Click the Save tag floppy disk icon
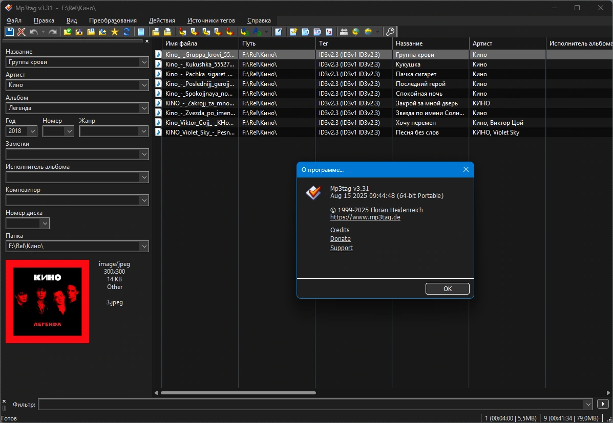The width and height of the screenshot is (613, 423). (x=10, y=32)
